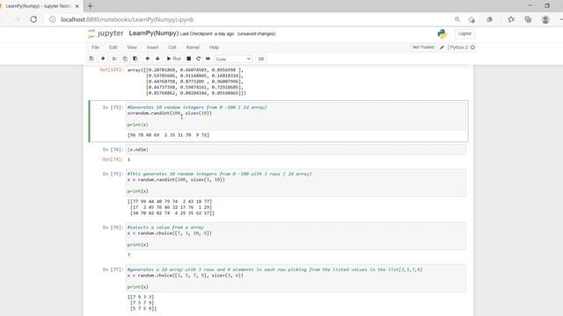Restart the kernel icon
This screenshot has width=563, height=316.
[x=198, y=59]
